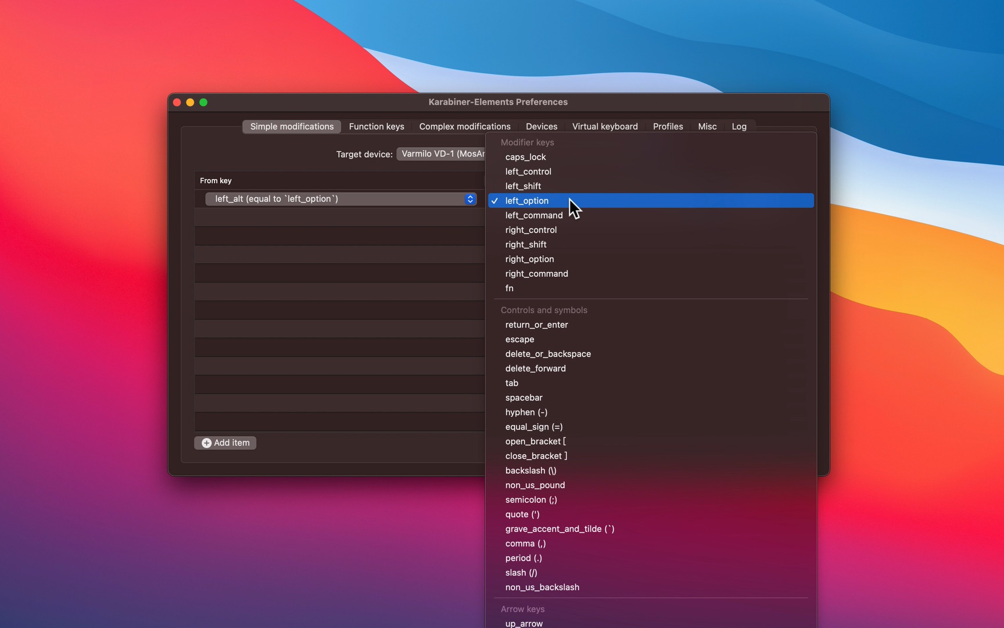The image size is (1004, 628).
Task: Click the Add item button
Action: (225, 443)
